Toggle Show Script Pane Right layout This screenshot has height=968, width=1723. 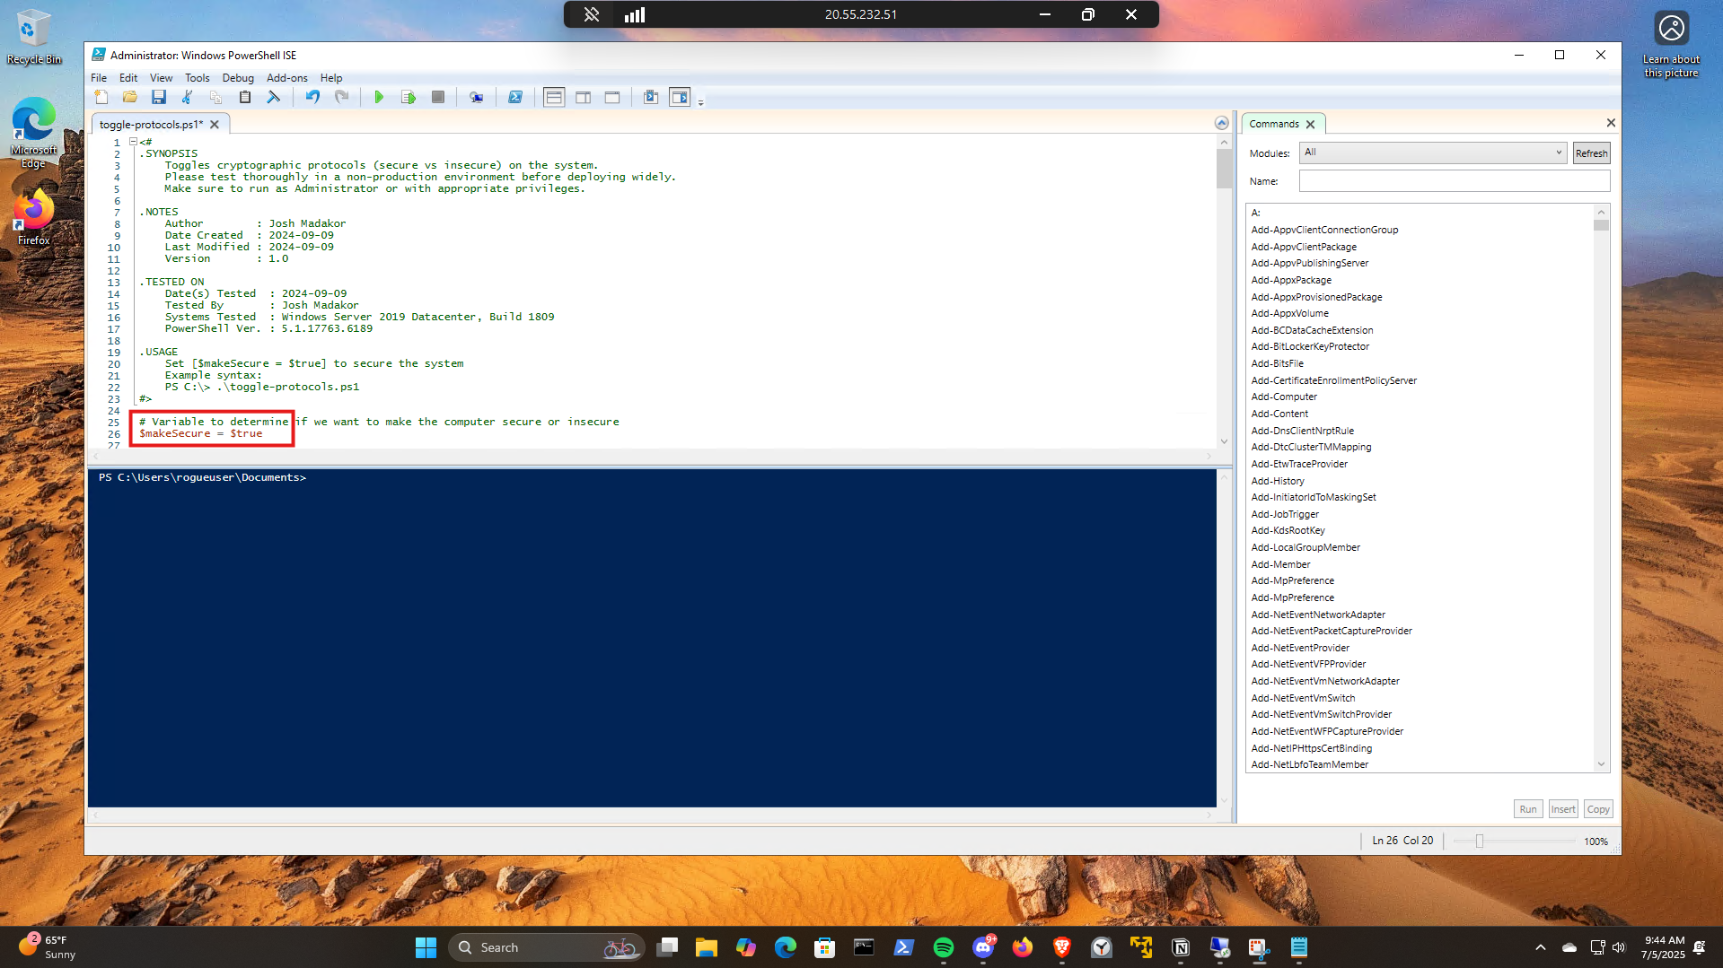click(584, 97)
